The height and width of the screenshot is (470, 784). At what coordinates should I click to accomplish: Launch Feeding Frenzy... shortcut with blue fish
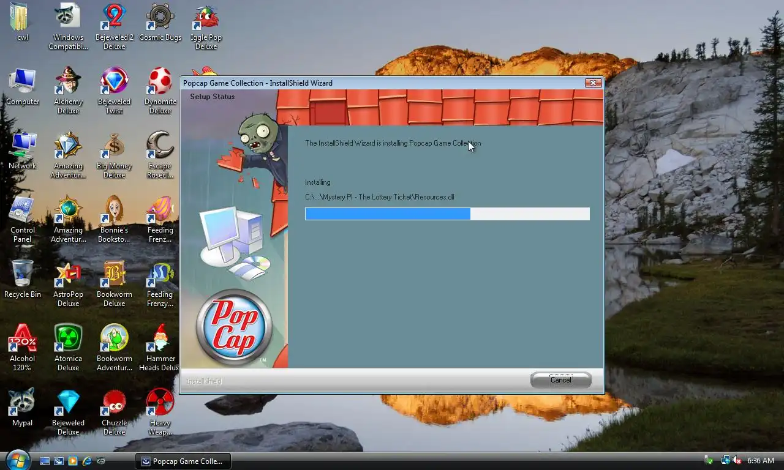click(x=160, y=284)
